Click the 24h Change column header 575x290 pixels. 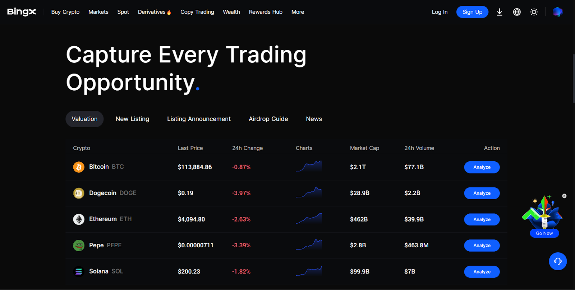coord(247,148)
